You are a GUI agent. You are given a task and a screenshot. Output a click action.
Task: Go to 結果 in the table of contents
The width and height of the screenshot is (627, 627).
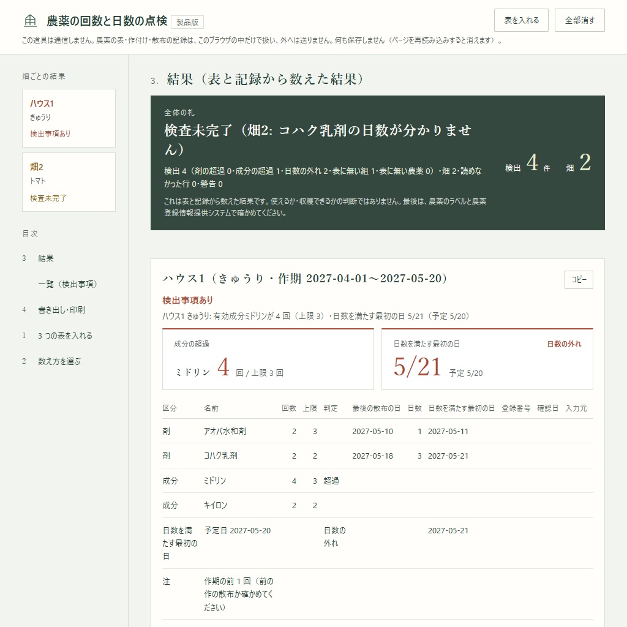[x=45, y=258]
